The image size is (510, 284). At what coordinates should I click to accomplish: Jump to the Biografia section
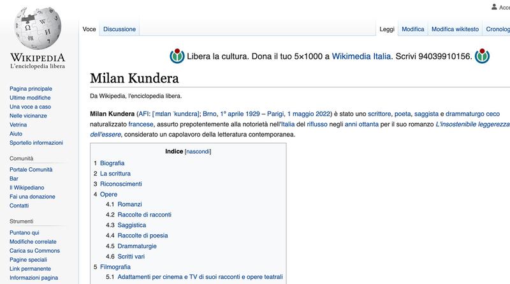click(x=112, y=163)
